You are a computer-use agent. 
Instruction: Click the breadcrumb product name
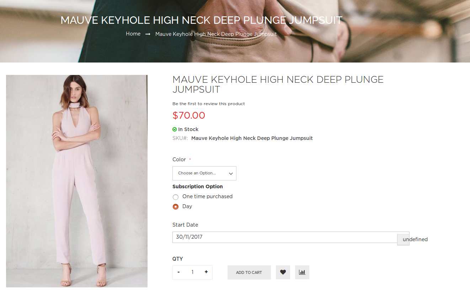(216, 34)
